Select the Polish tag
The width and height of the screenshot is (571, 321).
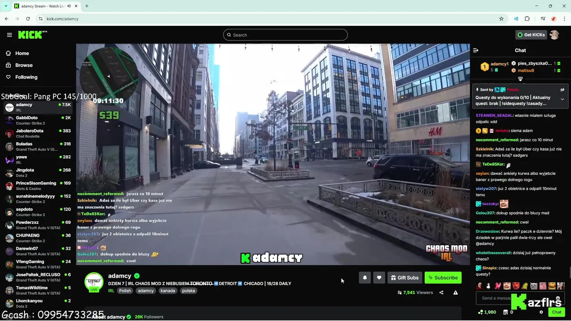[x=125, y=291]
